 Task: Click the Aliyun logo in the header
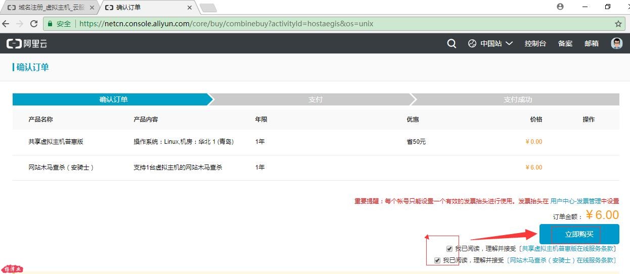pyautogui.click(x=27, y=44)
